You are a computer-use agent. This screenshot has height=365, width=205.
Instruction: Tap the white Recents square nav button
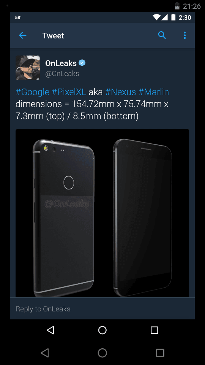[155, 330]
